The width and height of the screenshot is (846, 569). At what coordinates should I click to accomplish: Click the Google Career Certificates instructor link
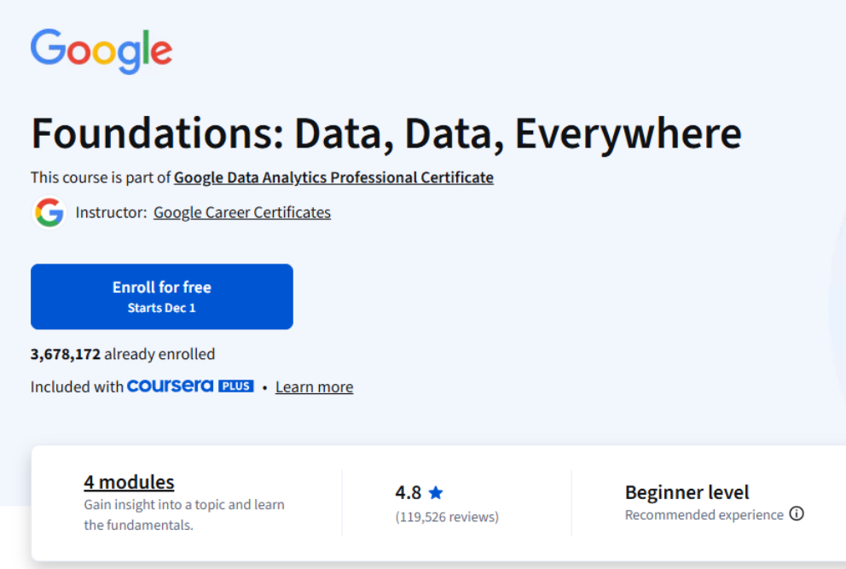click(x=241, y=212)
